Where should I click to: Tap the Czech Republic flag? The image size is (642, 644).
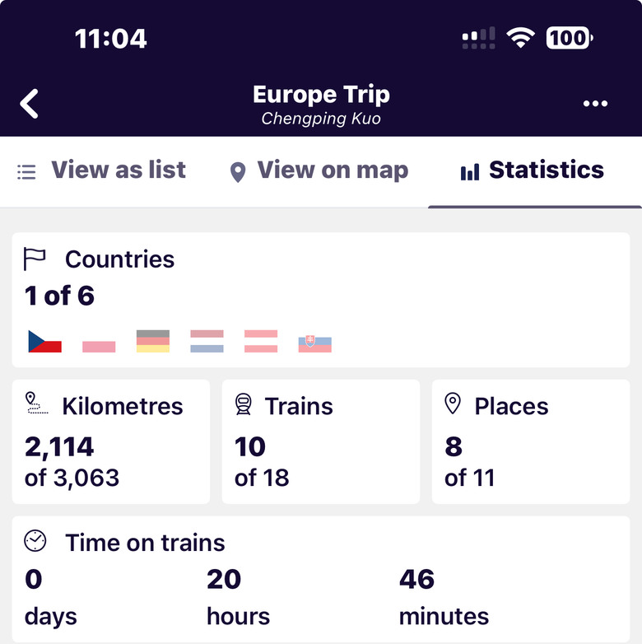click(x=44, y=341)
